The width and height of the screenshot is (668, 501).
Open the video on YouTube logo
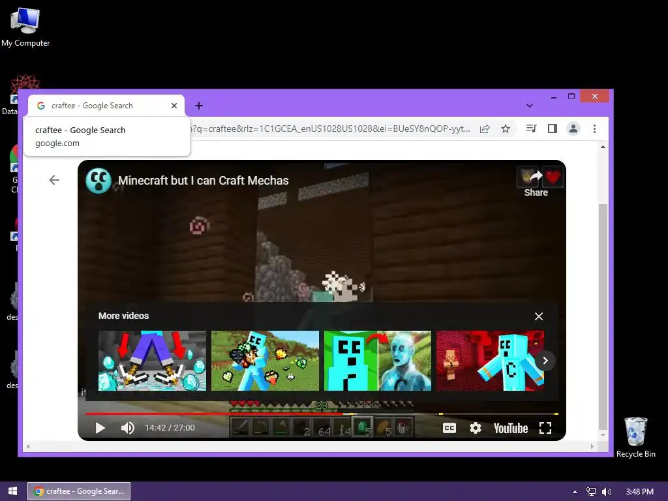[x=510, y=428]
